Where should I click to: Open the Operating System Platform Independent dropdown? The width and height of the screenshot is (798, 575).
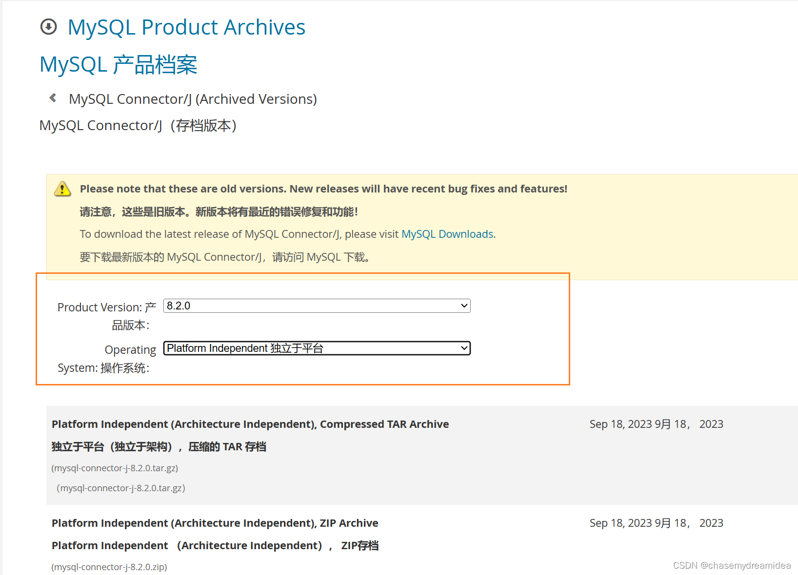pos(317,348)
